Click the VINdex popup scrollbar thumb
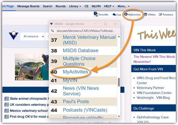The width and height of the screenshot is (178, 125). pos(119,82)
